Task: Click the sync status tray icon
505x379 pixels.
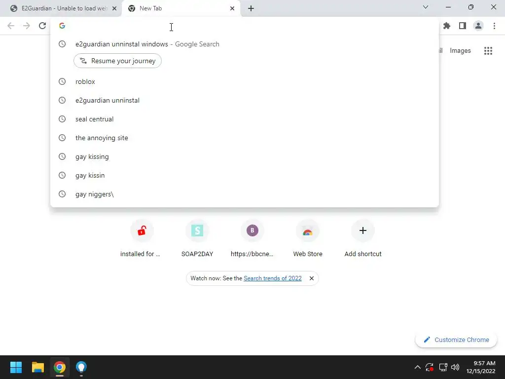Action: pos(430,367)
